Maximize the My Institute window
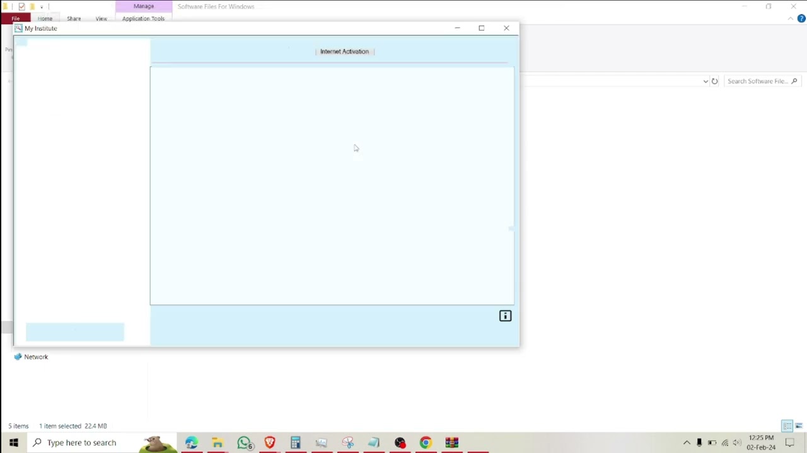Viewport: 807px width, 453px height. (482, 28)
